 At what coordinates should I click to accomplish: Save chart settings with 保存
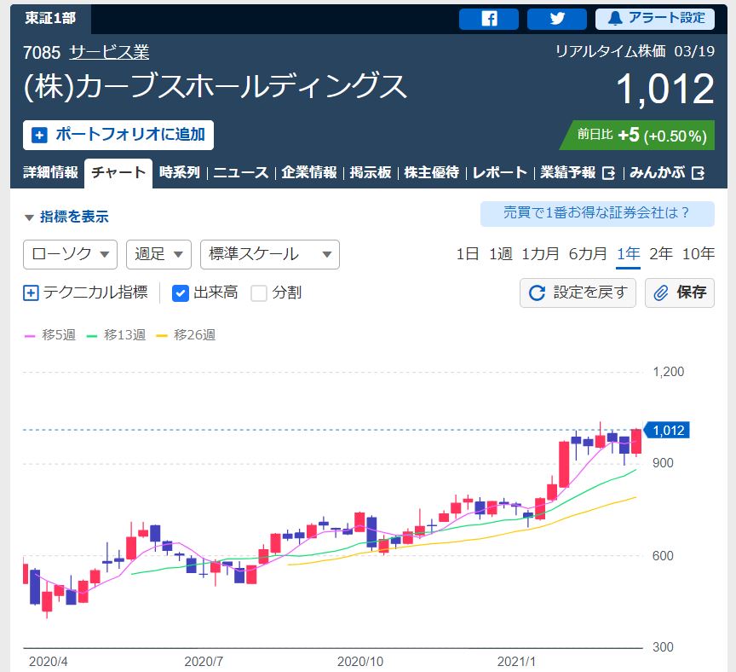point(680,293)
